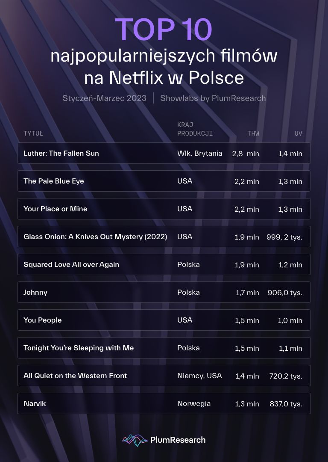
Task: Click the Your Place or Mine title
Action: pyautogui.click(x=55, y=209)
